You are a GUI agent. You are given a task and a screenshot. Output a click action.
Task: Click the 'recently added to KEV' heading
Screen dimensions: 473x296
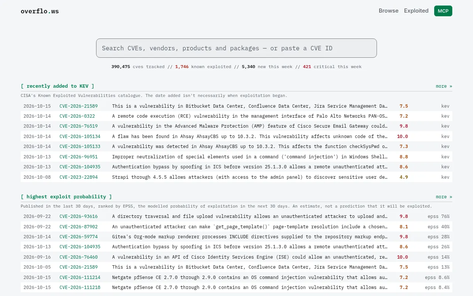point(57,86)
